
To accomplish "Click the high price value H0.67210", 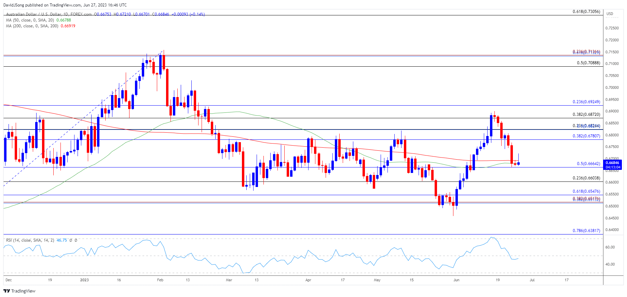I will tap(122, 14).
